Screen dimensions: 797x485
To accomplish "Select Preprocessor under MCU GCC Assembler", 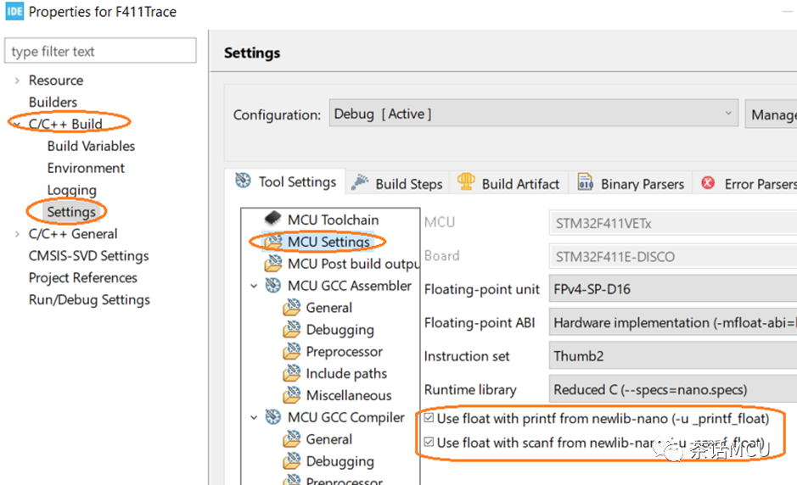I will pyautogui.click(x=344, y=351).
